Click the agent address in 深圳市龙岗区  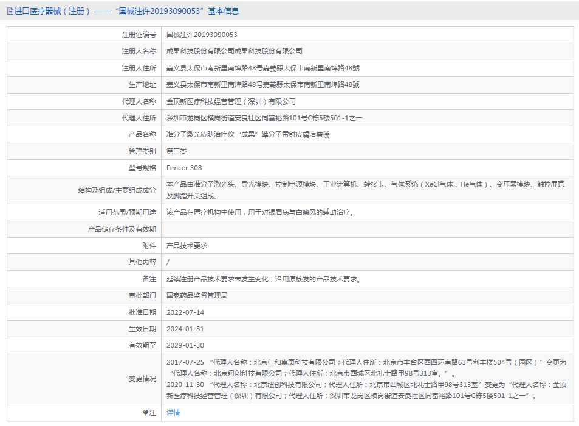click(264, 118)
